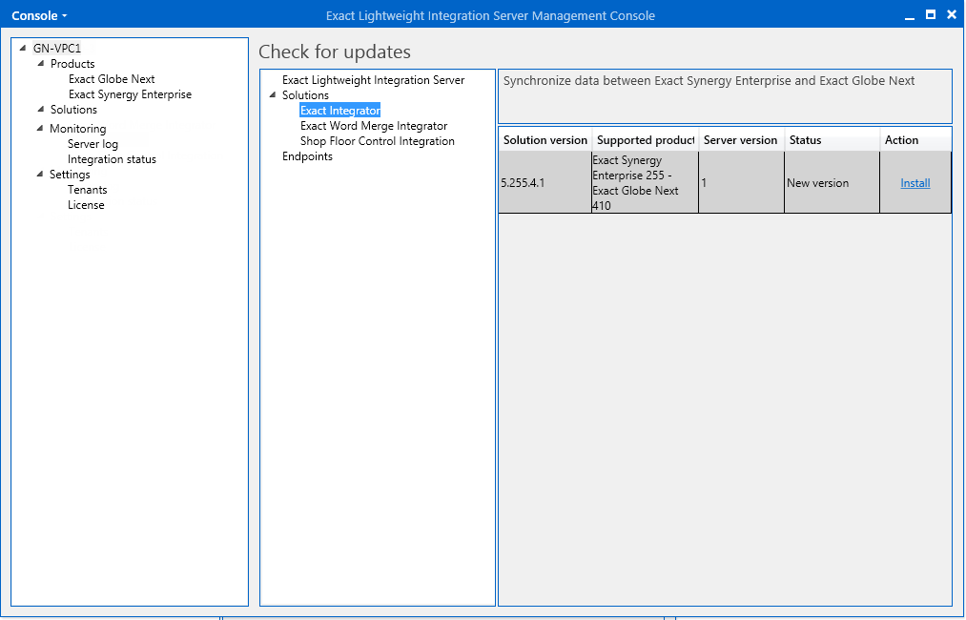This screenshot has width=966, height=620.
Task: Select Exact Lightweight Integration Server update item
Action: 374,80
